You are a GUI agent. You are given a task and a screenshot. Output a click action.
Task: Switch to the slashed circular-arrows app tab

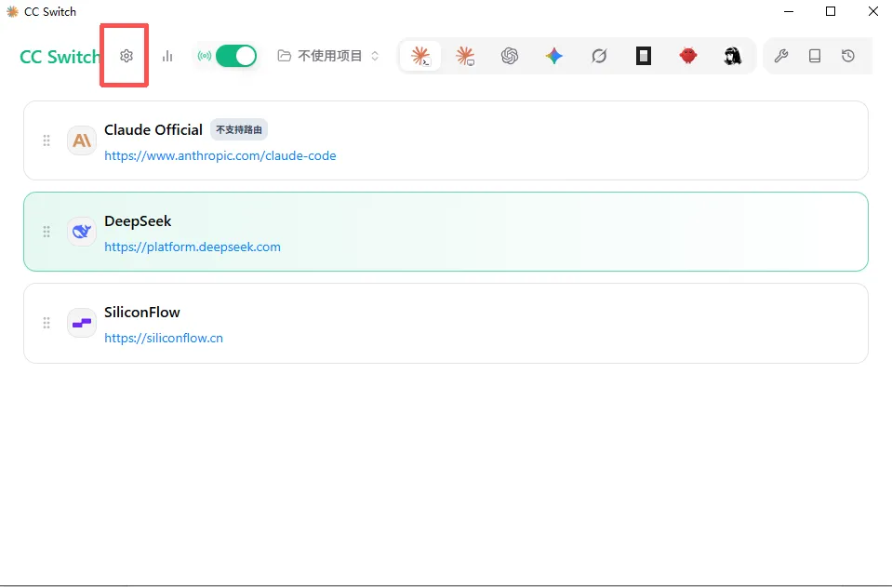tap(599, 56)
